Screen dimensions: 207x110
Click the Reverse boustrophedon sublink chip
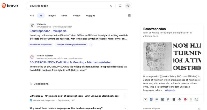coord(41,45)
